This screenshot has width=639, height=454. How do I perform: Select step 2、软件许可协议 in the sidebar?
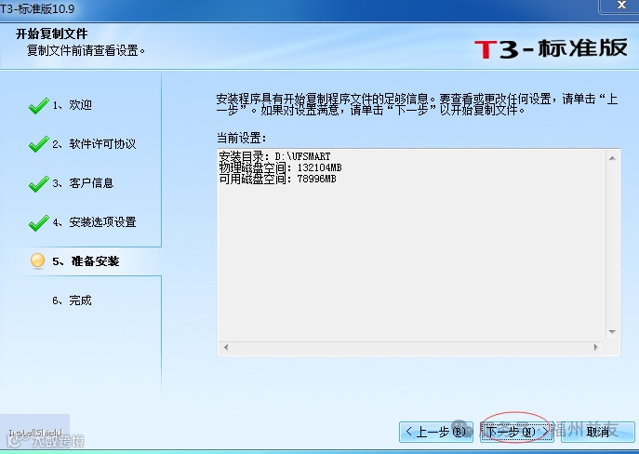tap(94, 144)
